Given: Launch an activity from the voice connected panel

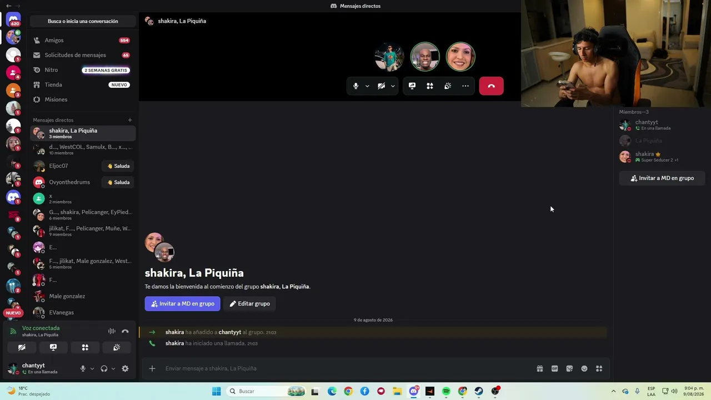Looking at the screenshot, I should [x=85, y=347].
